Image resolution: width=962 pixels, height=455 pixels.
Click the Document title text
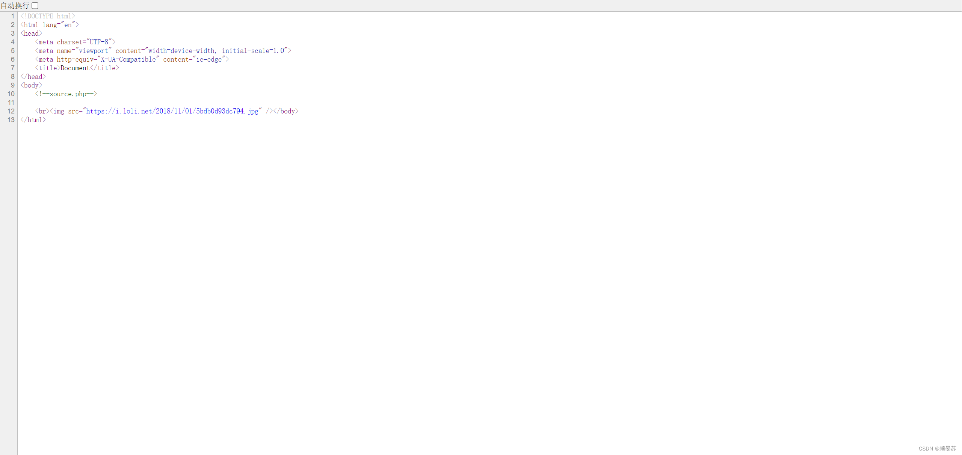pyautogui.click(x=75, y=68)
